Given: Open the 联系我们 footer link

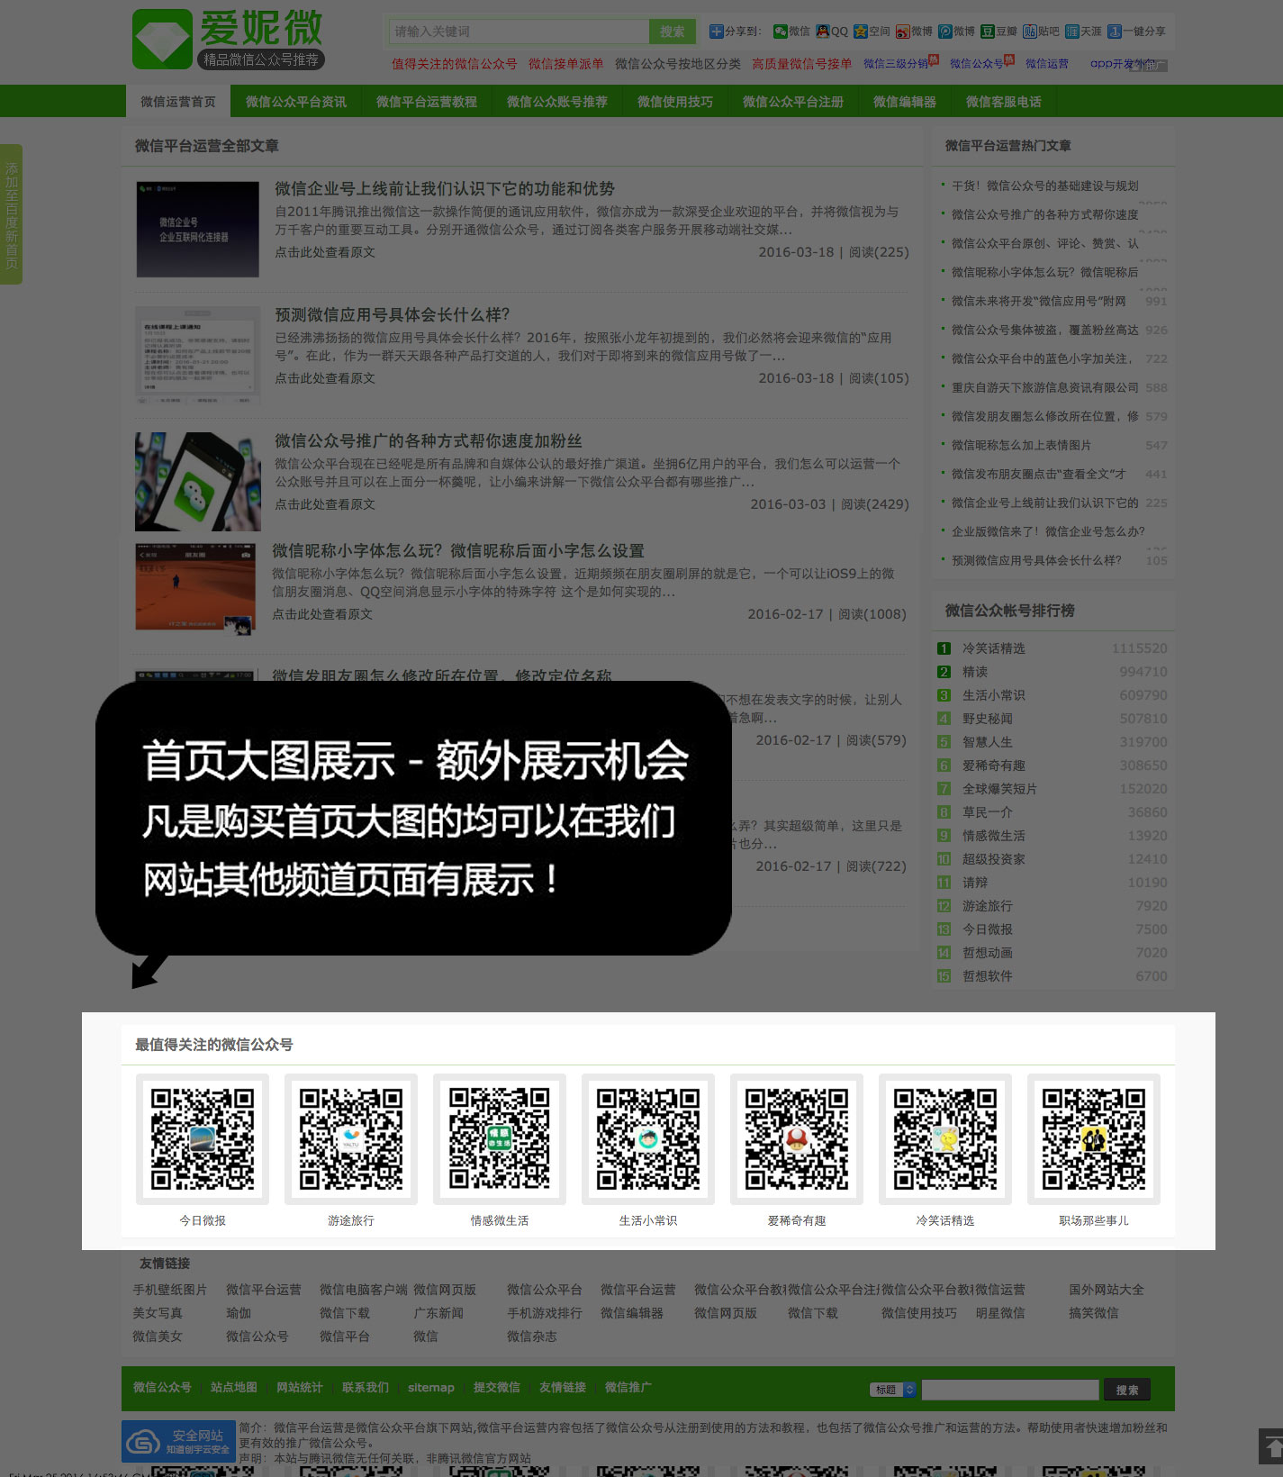Looking at the screenshot, I should tap(366, 1387).
